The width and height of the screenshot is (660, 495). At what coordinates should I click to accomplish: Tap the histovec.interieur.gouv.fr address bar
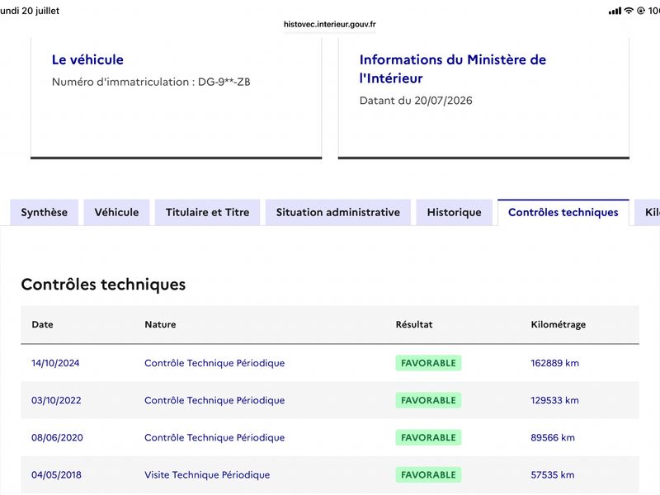[329, 25]
